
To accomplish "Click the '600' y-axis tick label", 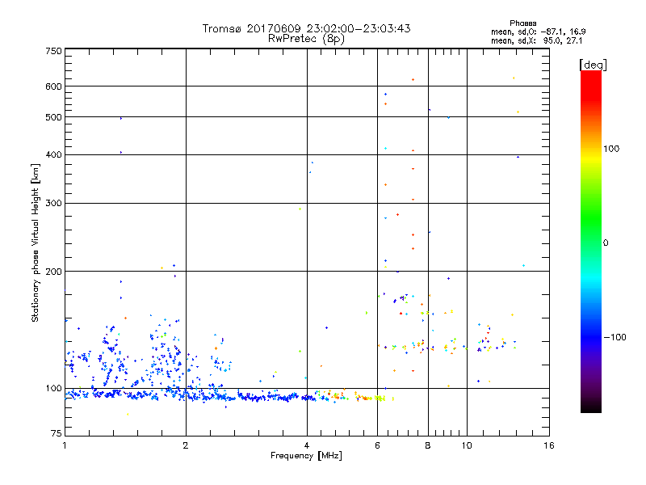I will [x=54, y=86].
